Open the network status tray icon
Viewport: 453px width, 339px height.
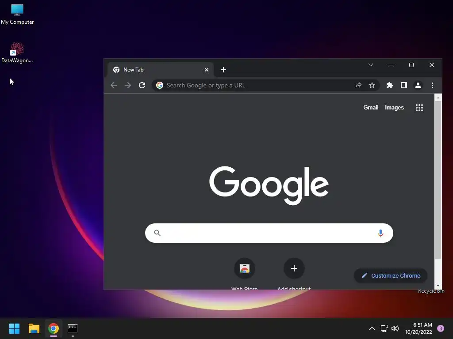384,328
